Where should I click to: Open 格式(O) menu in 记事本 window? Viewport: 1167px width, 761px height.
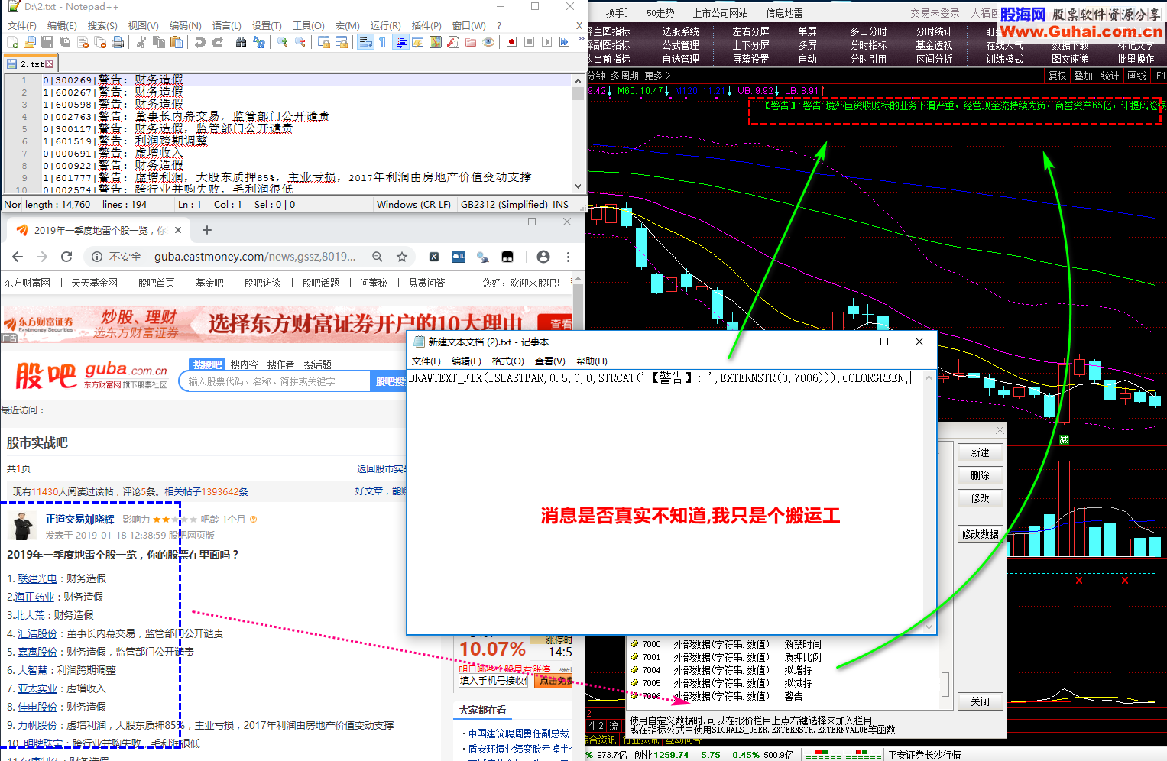point(507,361)
